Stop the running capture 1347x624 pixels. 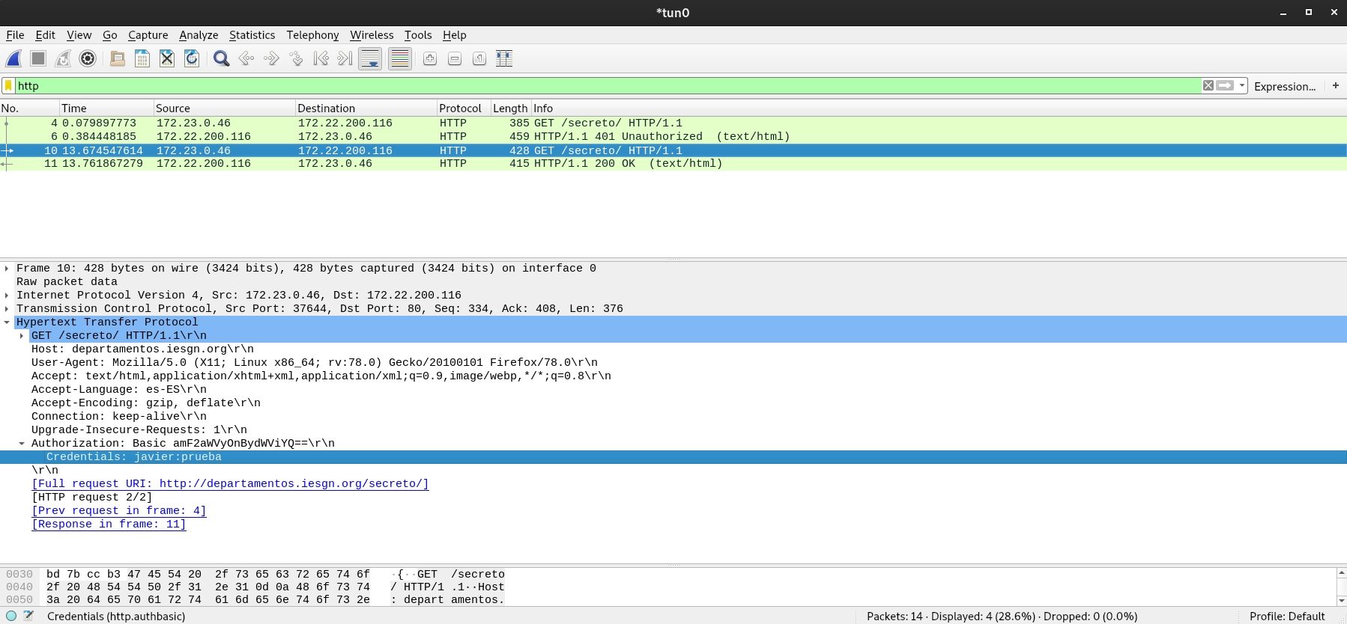click(38, 58)
